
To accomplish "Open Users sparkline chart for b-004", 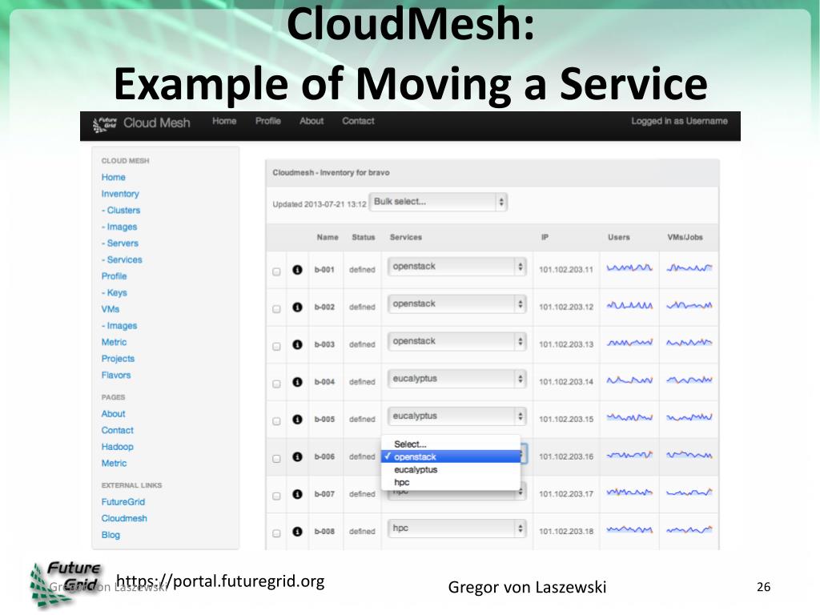I will (x=629, y=380).
